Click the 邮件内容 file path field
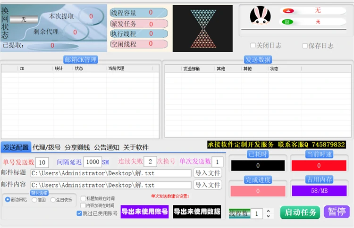354x228 pixels. point(111,185)
